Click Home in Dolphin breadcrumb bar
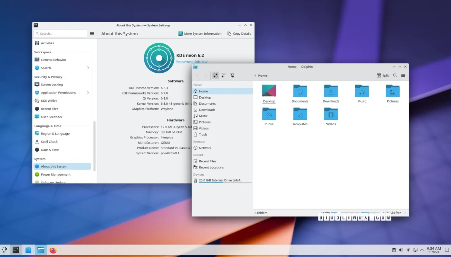 (263, 75)
